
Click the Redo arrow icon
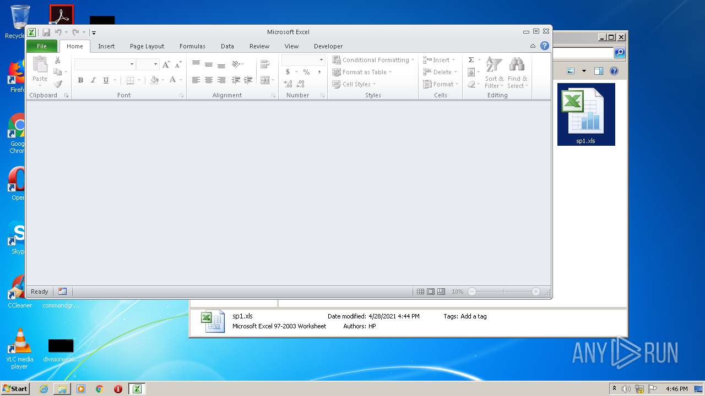[75, 32]
